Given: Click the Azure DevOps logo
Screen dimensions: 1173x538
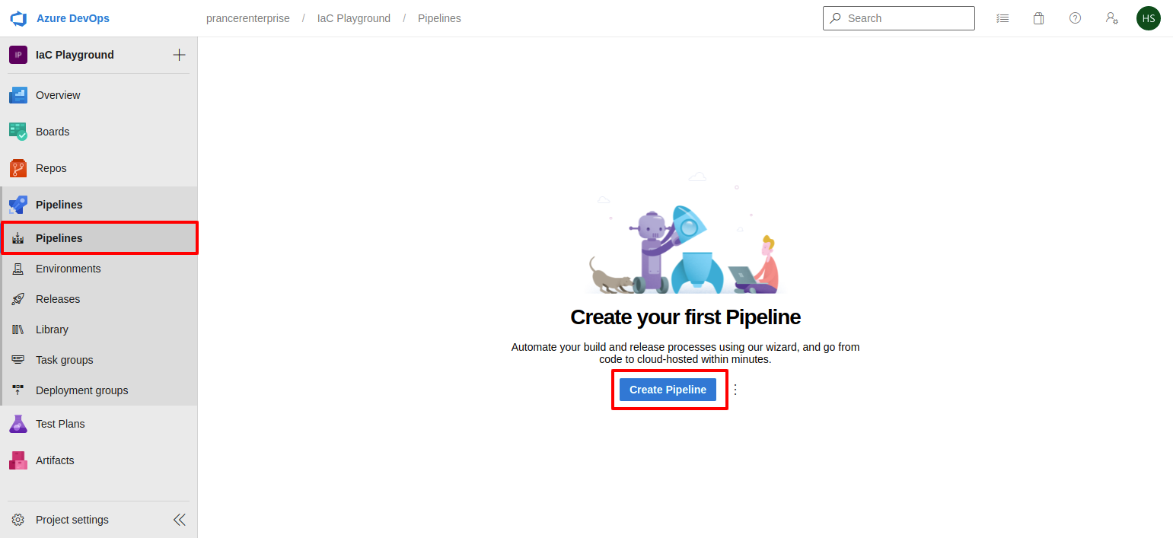Looking at the screenshot, I should click(x=18, y=18).
